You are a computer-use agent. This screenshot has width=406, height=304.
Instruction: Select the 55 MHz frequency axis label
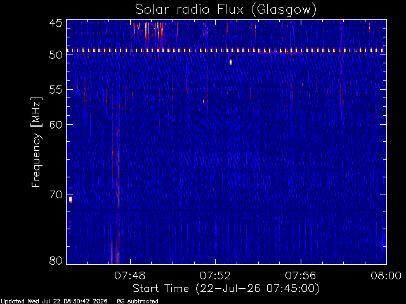point(56,90)
